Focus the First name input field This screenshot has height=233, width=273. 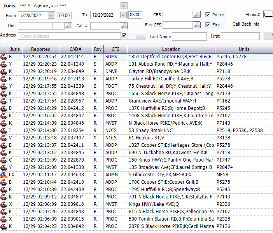click(240, 36)
